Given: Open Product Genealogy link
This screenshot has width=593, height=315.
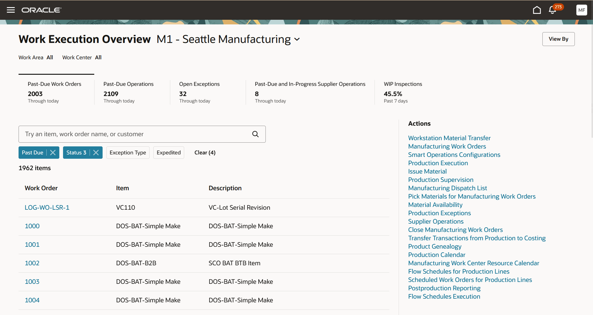Looking at the screenshot, I should coord(435,246).
